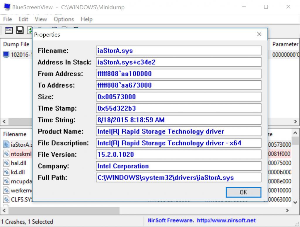This screenshot has height=227, width=300.
Task: Click the Company field Intel Corporation
Action: coord(178,166)
